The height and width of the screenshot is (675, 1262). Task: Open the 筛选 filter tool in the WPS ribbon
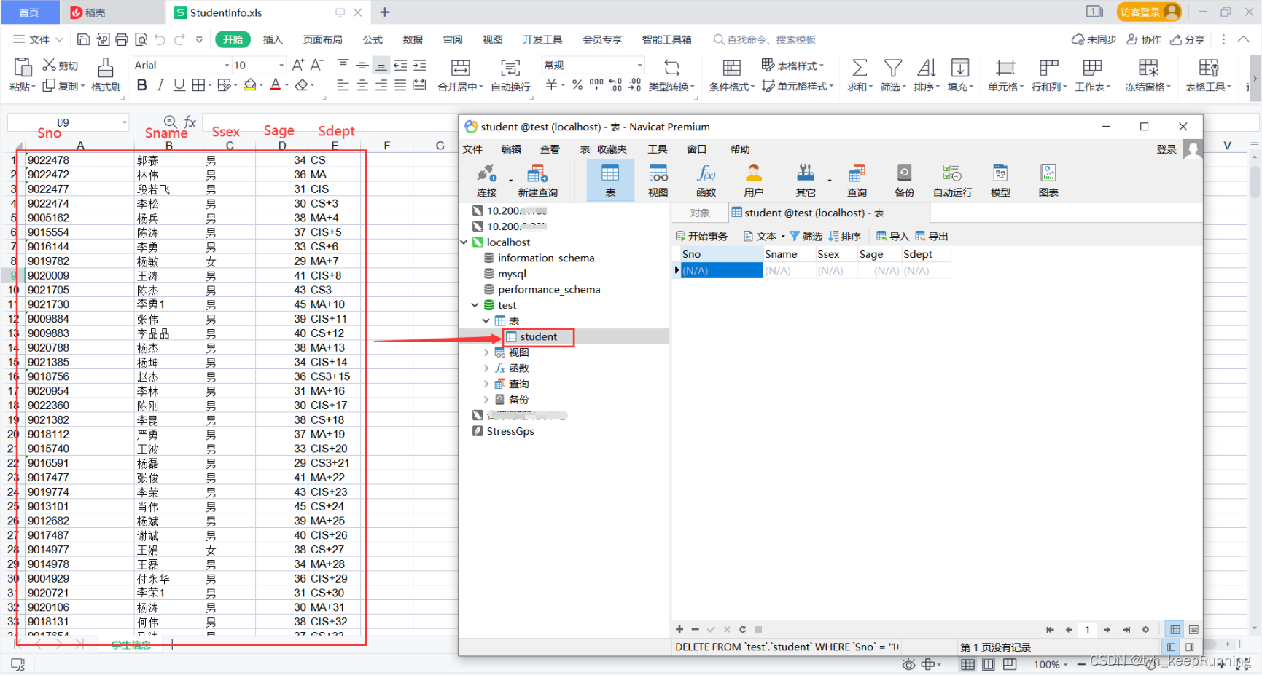893,75
